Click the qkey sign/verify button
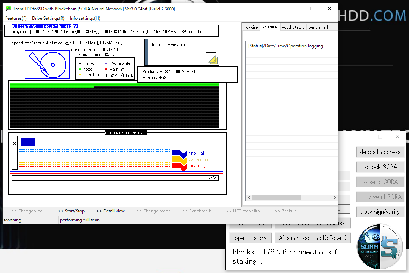Viewport: 409px width, 273px height. coord(380,212)
